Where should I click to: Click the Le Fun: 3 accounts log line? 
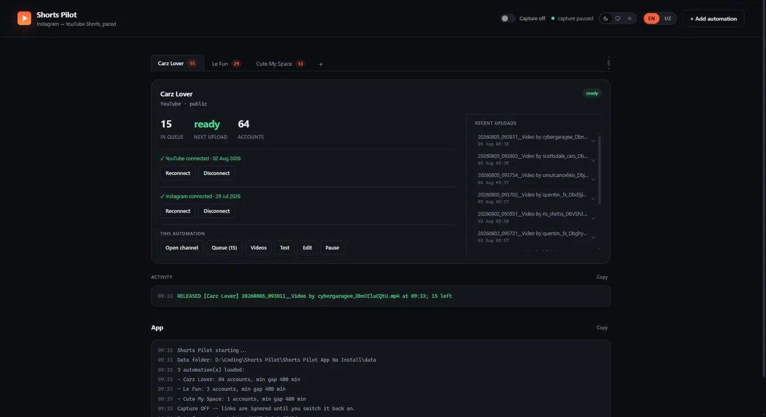(x=231, y=389)
